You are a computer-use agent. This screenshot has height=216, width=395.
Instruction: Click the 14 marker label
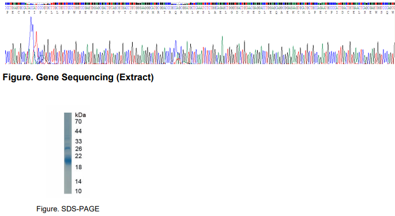(x=78, y=181)
